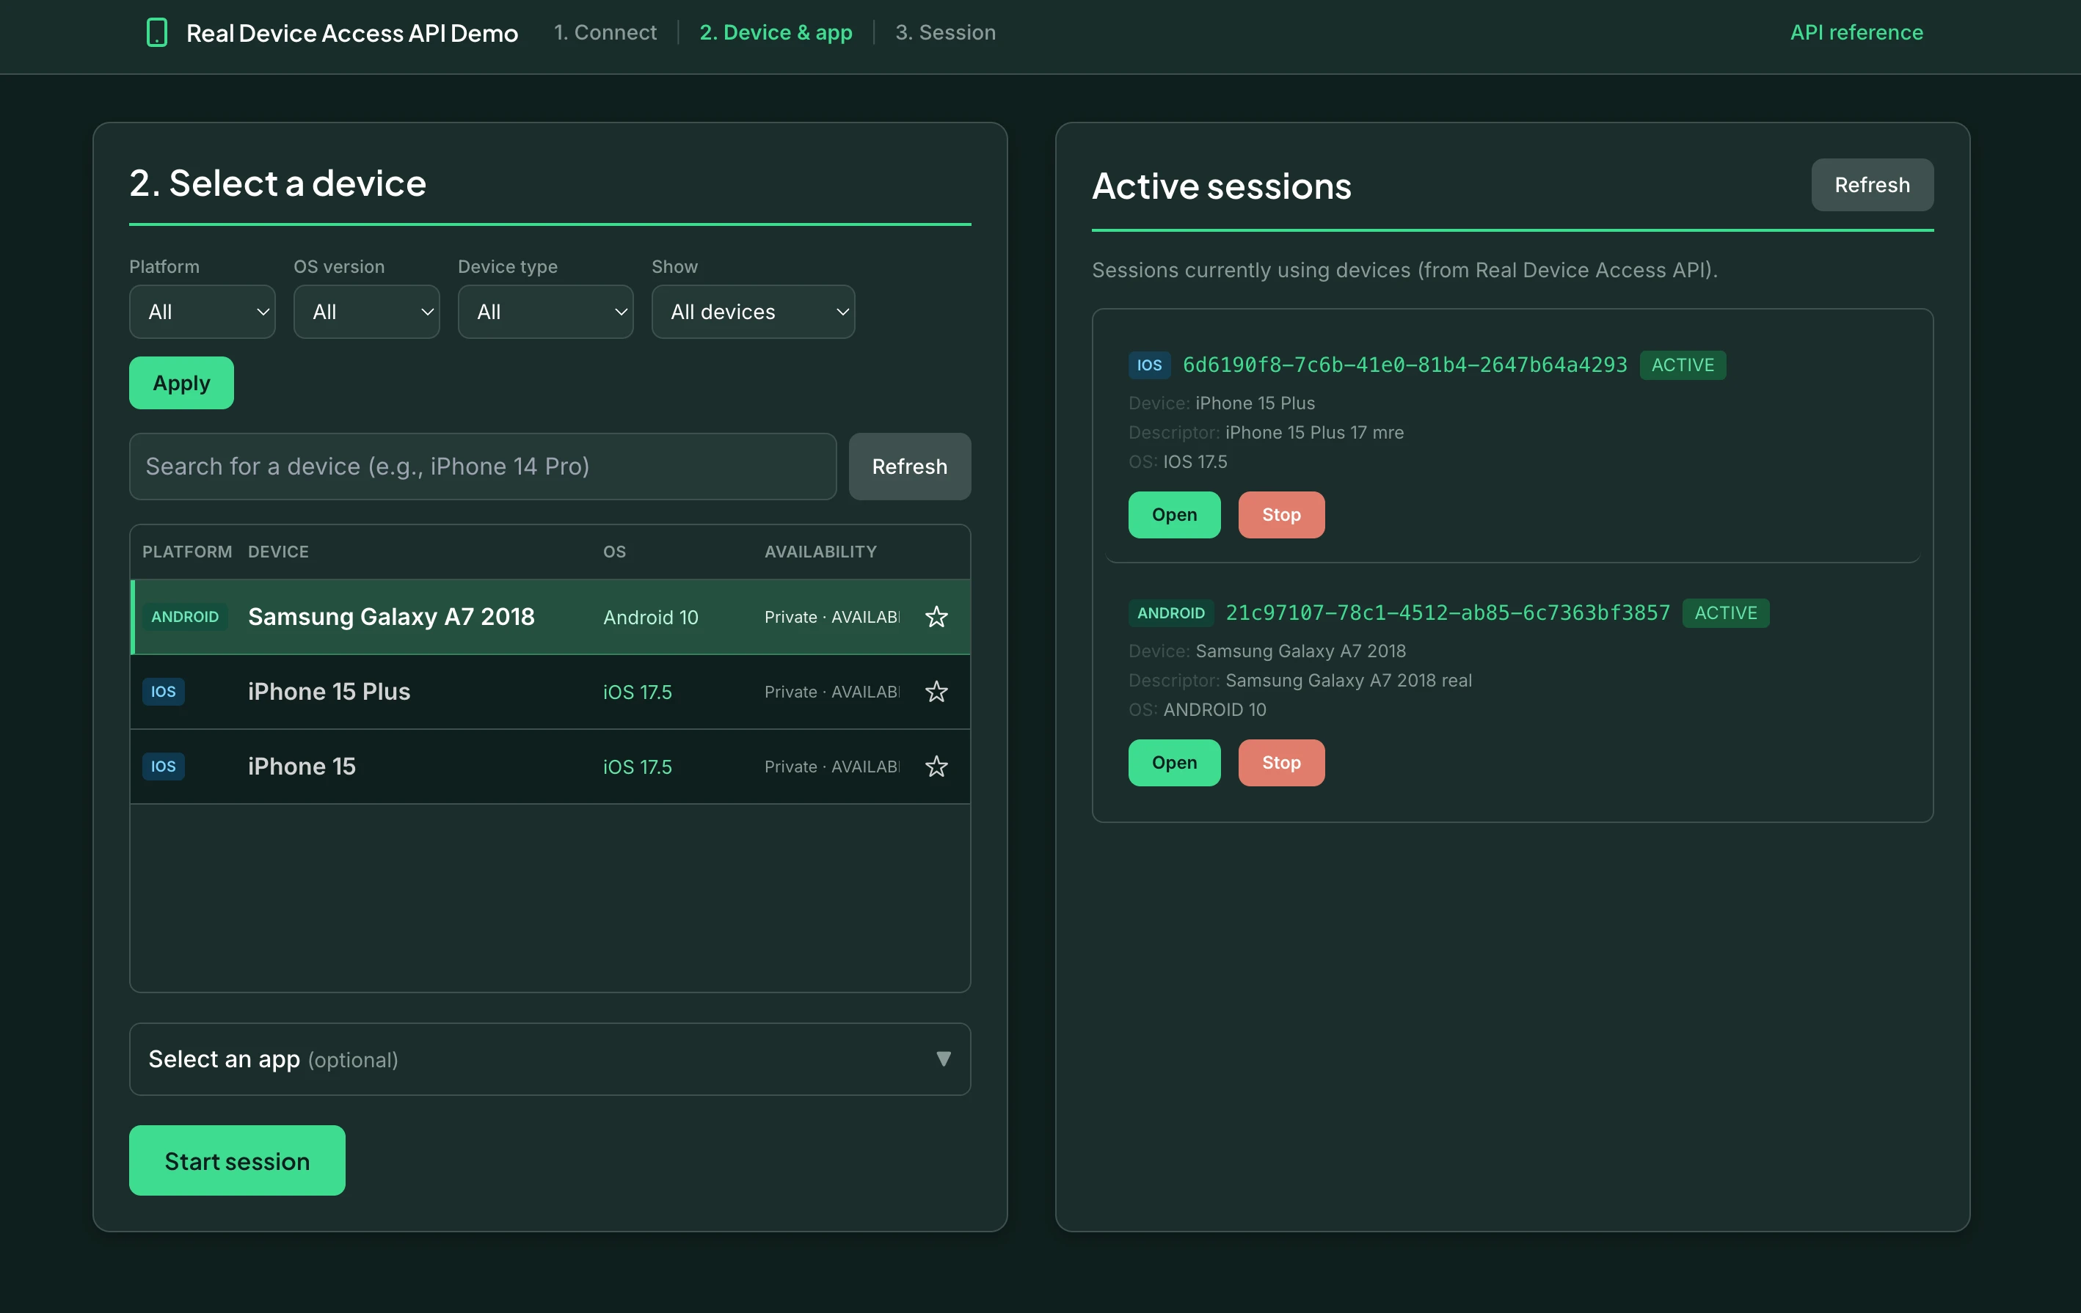This screenshot has width=2081, height=1313.
Task: Favorite the iPhone 15 Plus row
Action: 936,692
